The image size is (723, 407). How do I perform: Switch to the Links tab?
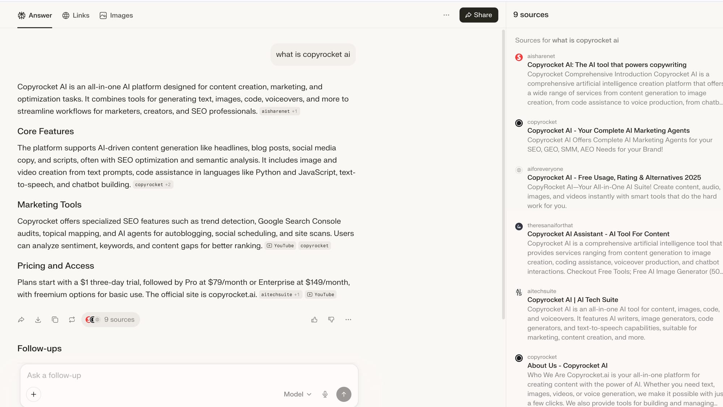point(76,15)
